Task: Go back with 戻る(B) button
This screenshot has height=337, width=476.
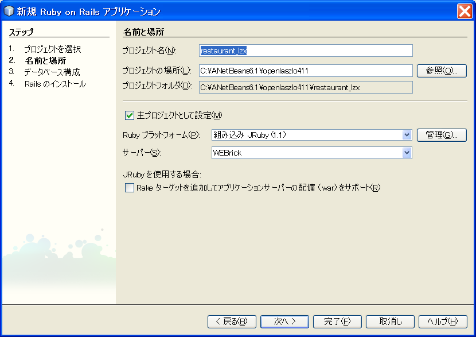Action: tap(232, 321)
